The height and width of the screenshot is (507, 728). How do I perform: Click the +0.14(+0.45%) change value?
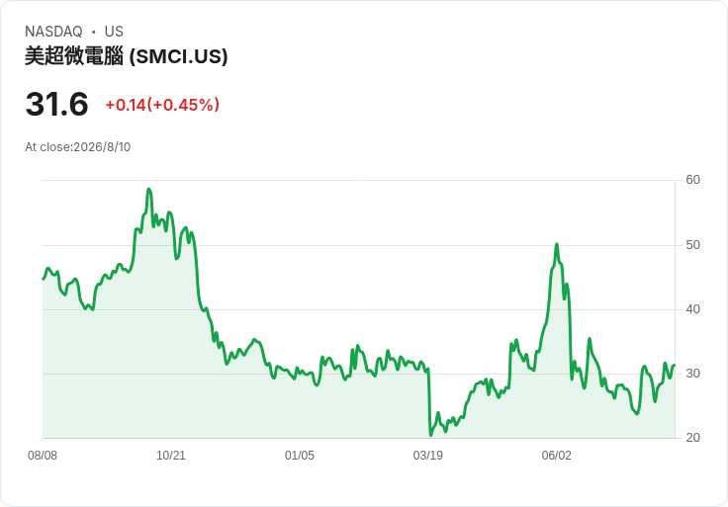(x=162, y=105)
